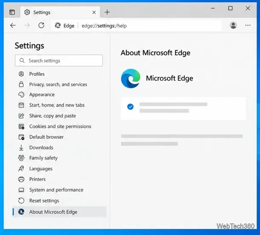Click the Downloads arrow icon

point(21,148)
